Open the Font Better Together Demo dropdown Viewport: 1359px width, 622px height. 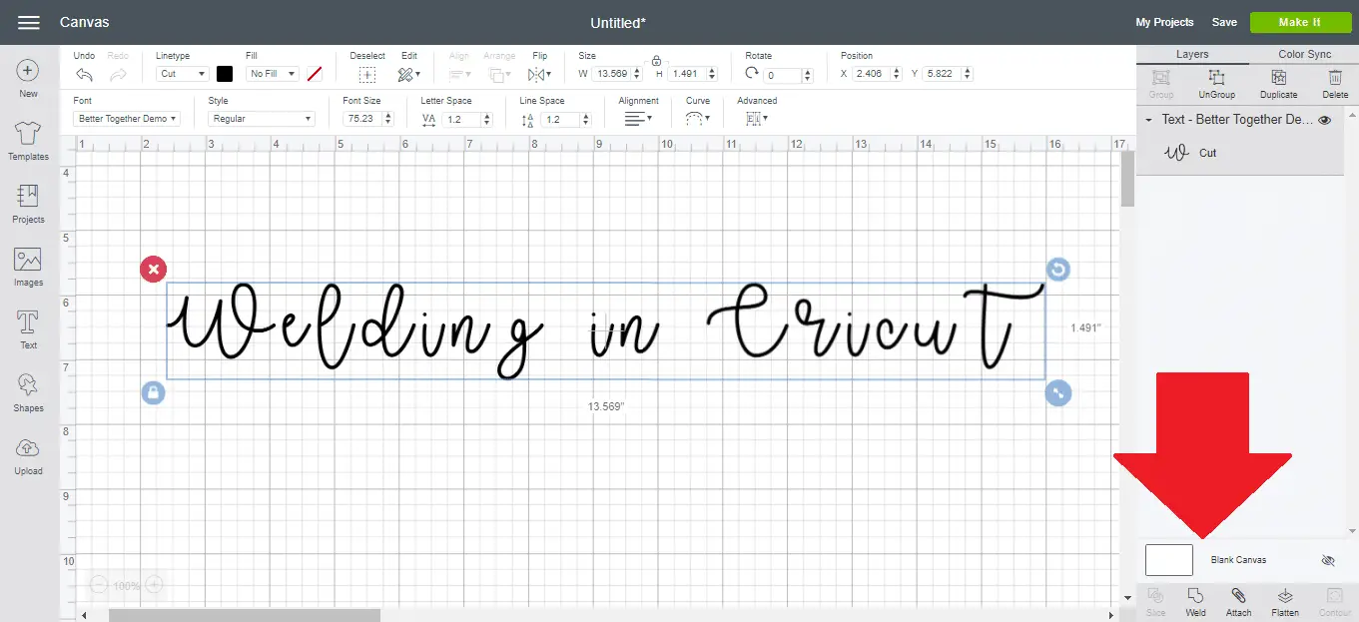(127, 119)
